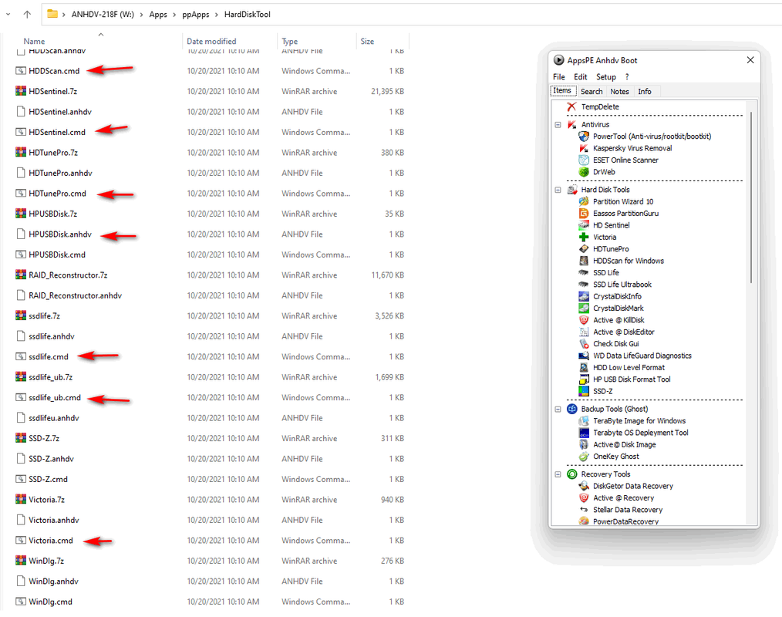
Task: Select HDD Low Level Format icon
Action: tap(584, 368)
